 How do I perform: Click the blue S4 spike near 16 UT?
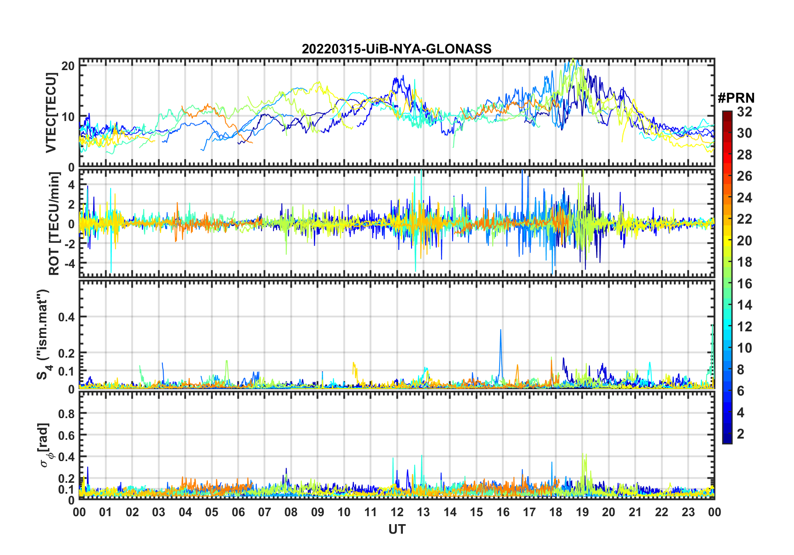pos(501,351)
